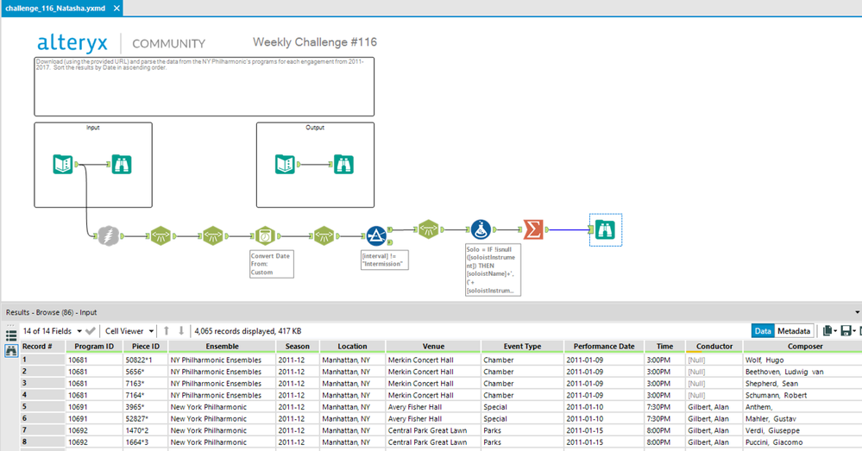Click the '4,065 records displayed, 417 KB' text
This screenshot has width=862, height=451.
(248, 330)
